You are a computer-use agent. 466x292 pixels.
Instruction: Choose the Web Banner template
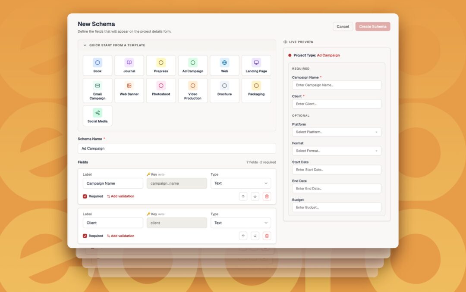click(x=129, y=90)
